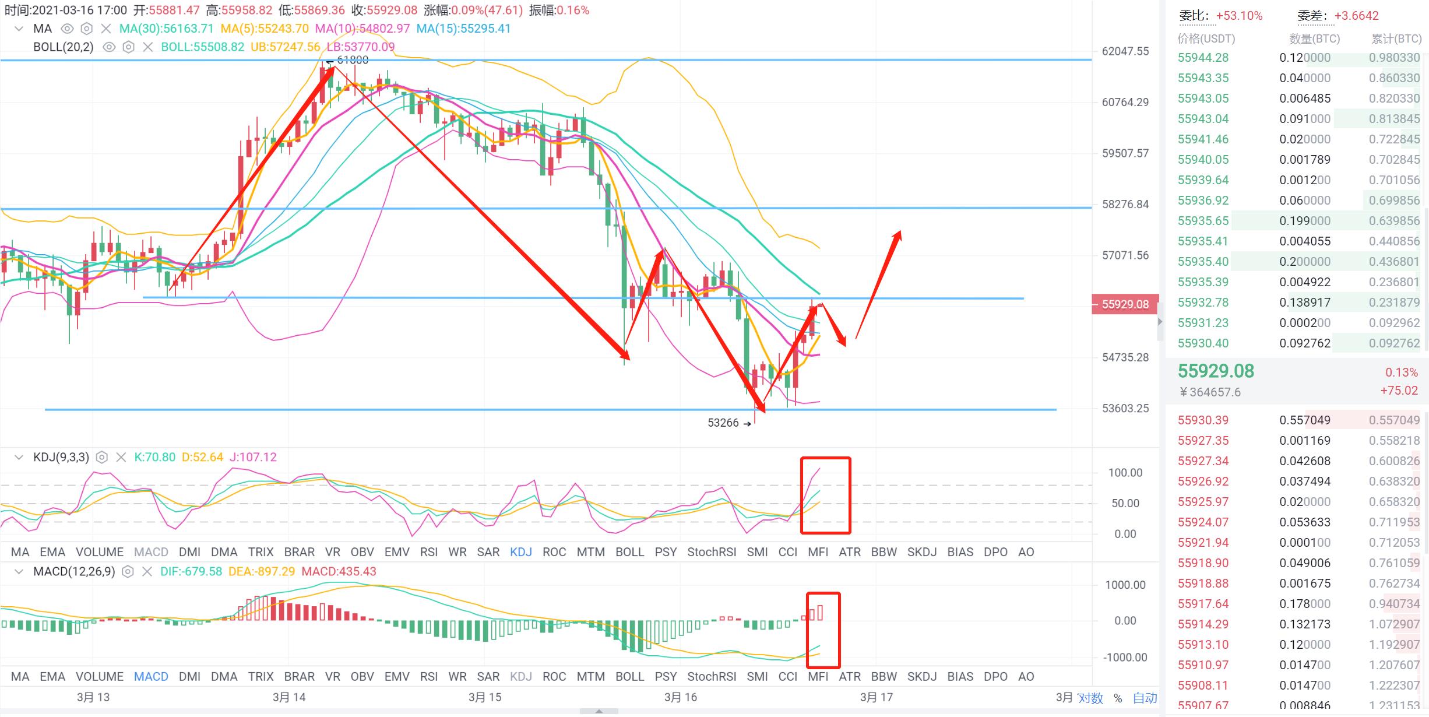Select KDJ tab in MACD panel row
1429x717 pixels.
click(521, 677)
